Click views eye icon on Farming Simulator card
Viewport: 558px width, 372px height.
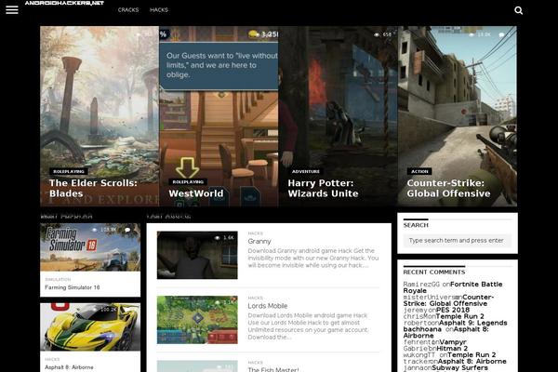click(94, 230)
